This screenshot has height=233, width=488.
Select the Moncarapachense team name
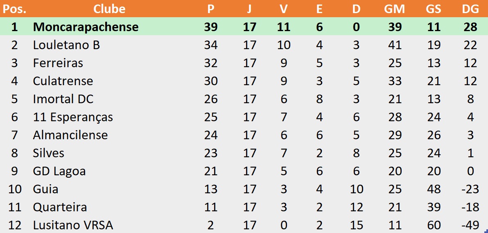pos(86,27)
